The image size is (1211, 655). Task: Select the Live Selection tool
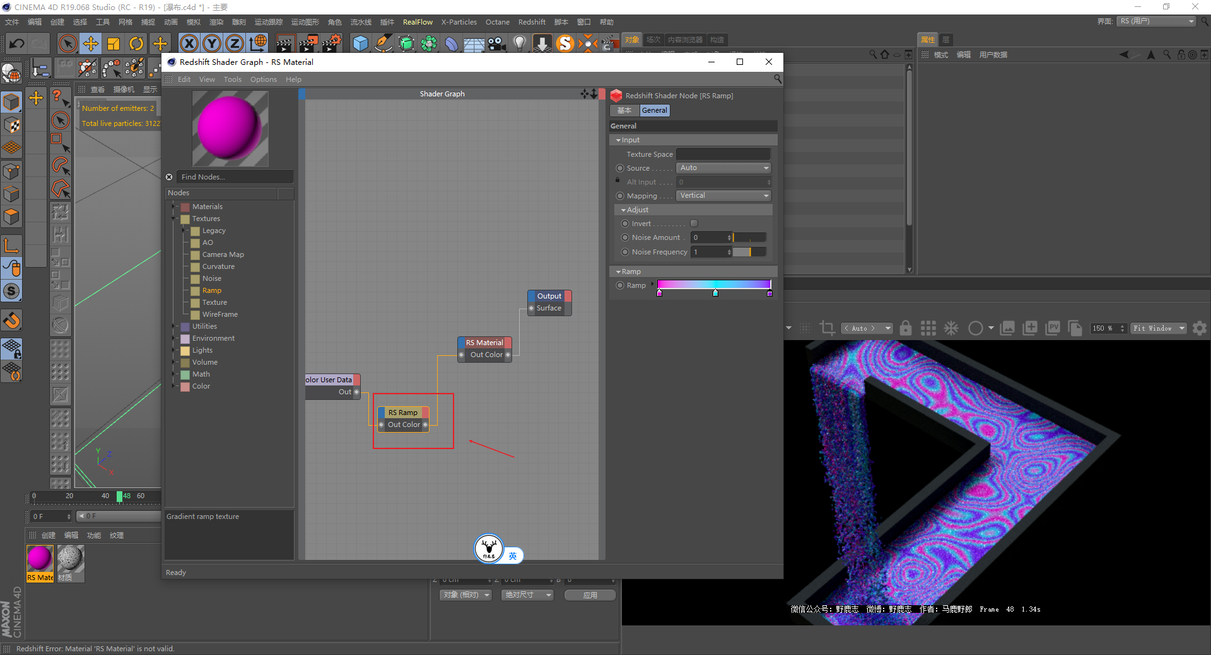67,43
